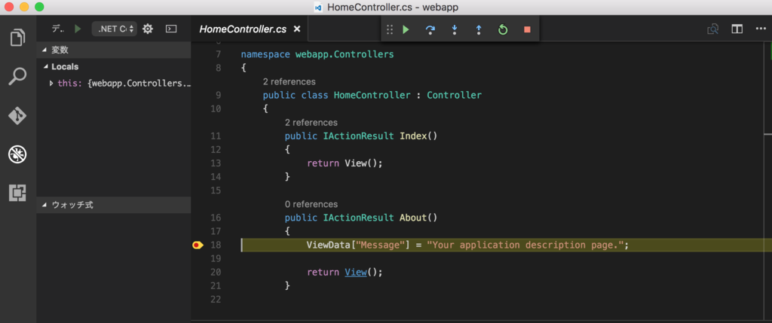This screenshot has height=323, width=772.
Task: Open the Debug view in activity bar
Action: [x=18, y=155]
